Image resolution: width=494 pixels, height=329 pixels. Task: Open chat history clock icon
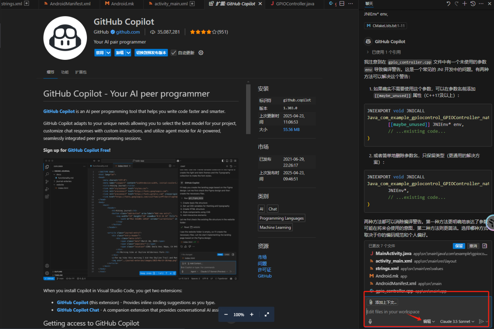[x=473, y=4]
